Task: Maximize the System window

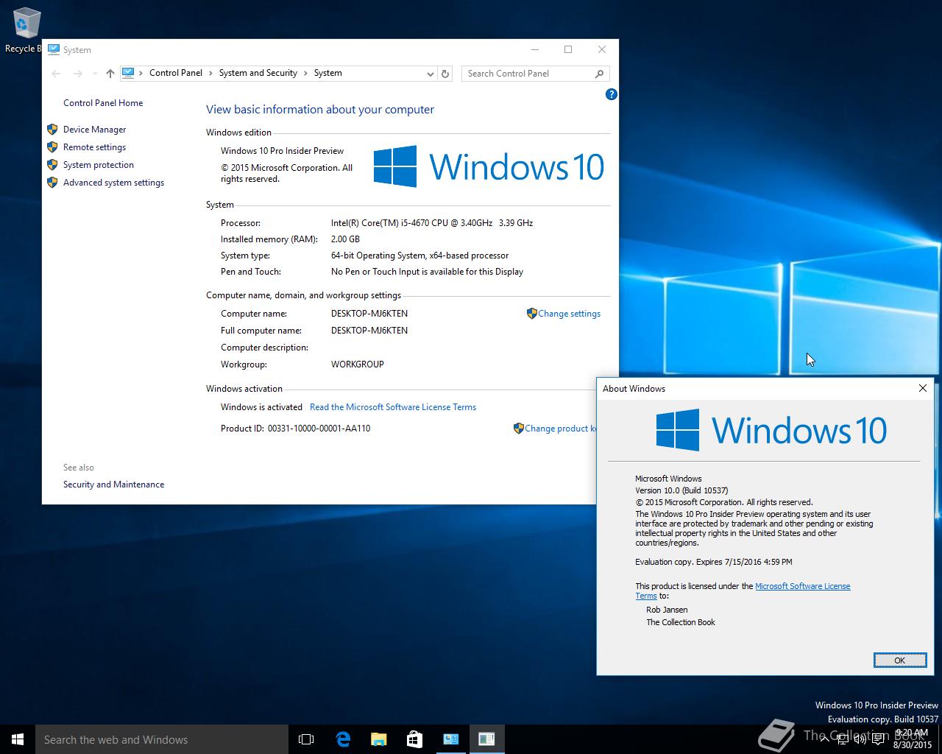Action: (x=568, y=49)
